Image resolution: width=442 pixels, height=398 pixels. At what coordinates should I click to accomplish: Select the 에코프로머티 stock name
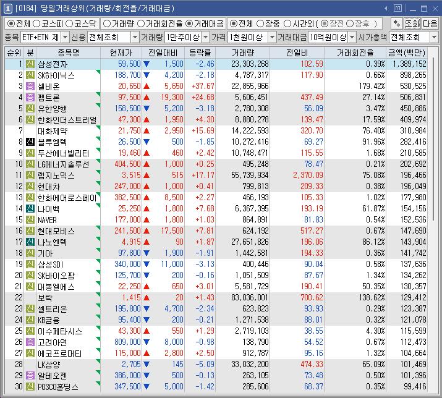[60, 354]
